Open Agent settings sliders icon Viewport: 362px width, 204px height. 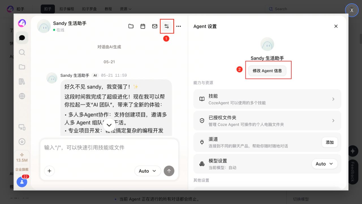coord(167,26)
